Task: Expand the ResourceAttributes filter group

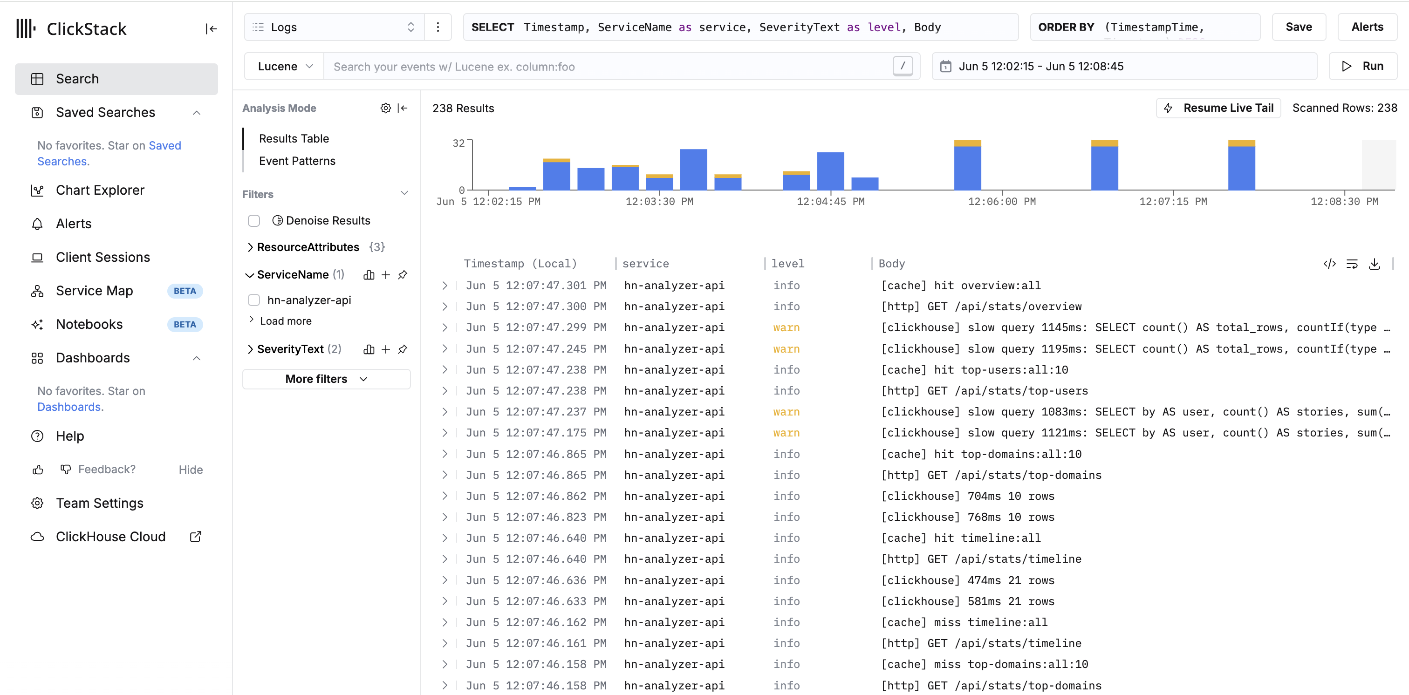Action: 250,247
